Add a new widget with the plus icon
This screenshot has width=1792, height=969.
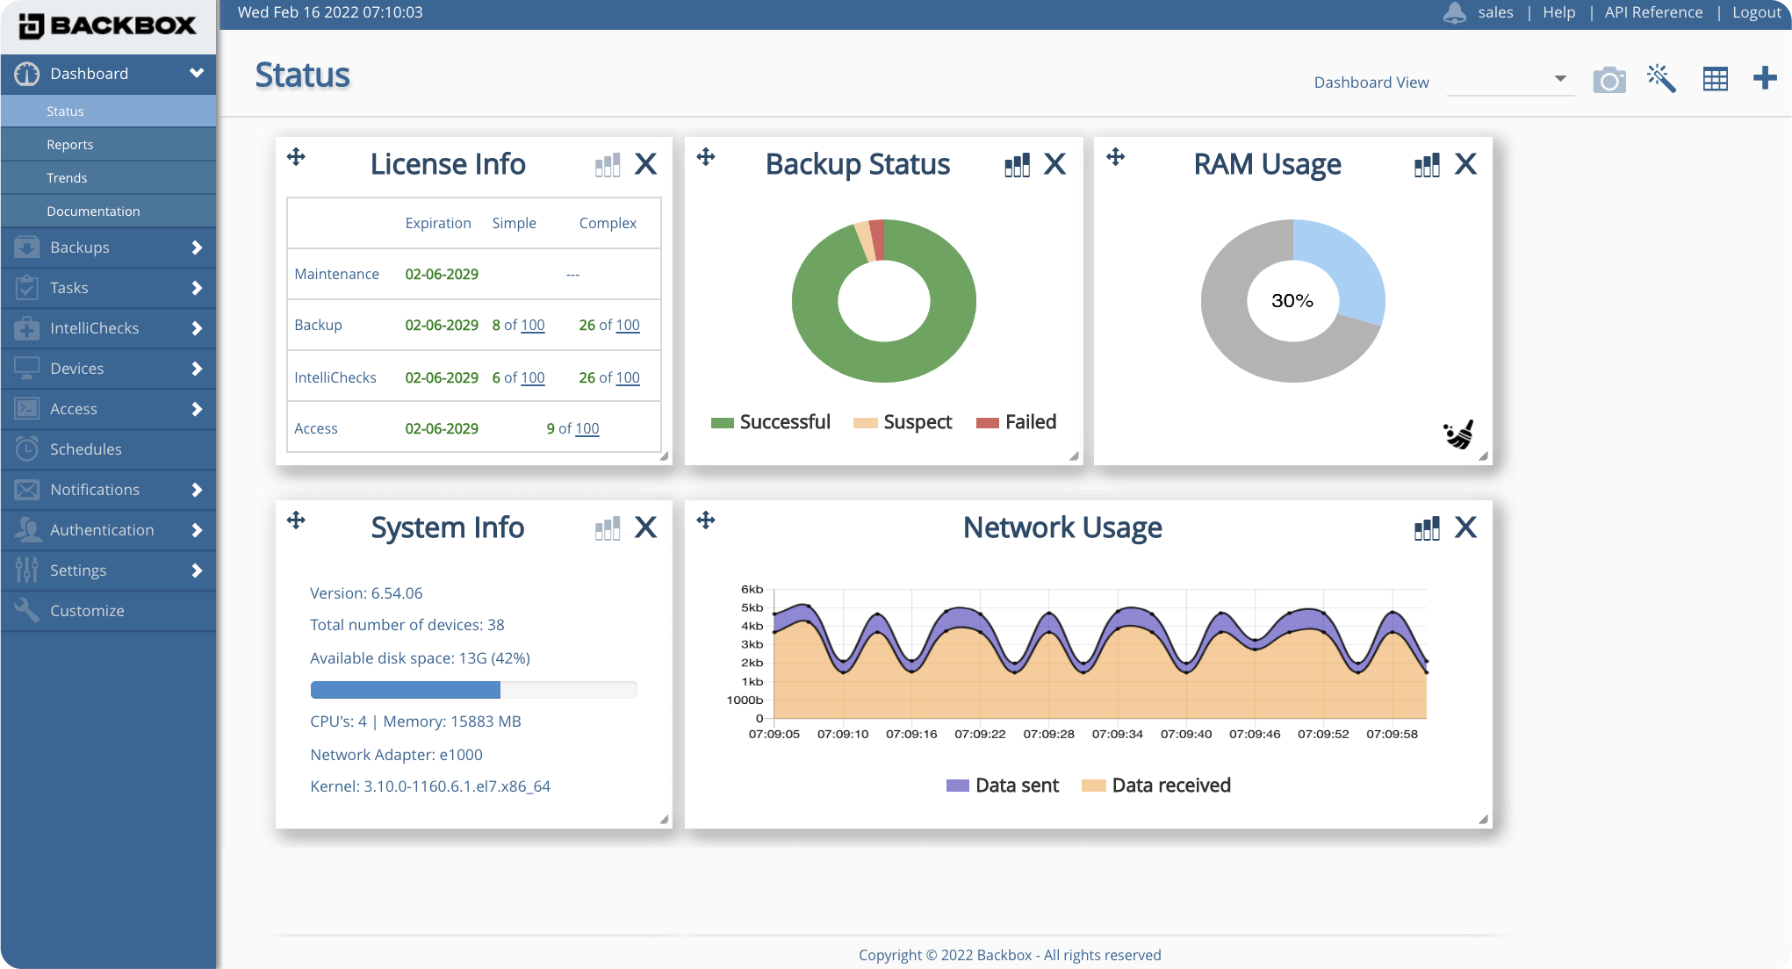click(1764, 78)
